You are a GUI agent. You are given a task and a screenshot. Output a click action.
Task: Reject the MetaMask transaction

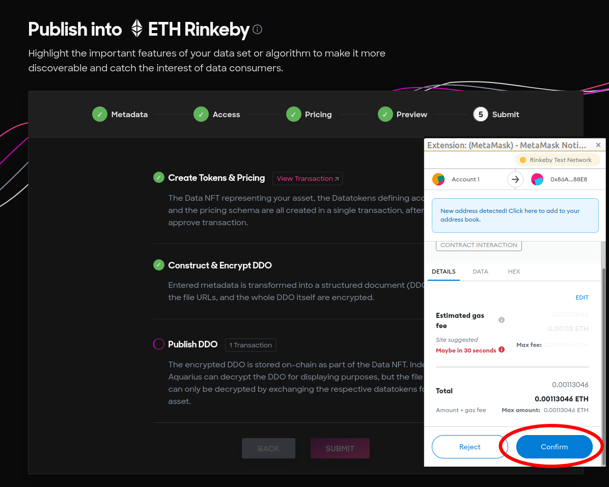469,447
